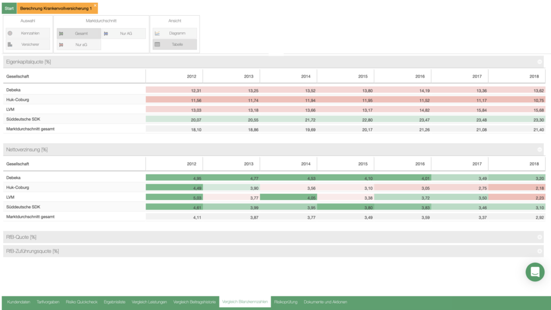Switch view to Diagramm
This screenshot has height=310, width=551.
[176, 33]
